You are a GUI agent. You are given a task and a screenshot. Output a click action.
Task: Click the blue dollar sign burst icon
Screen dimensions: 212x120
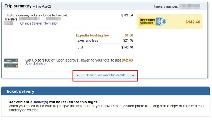click(161, 22)
